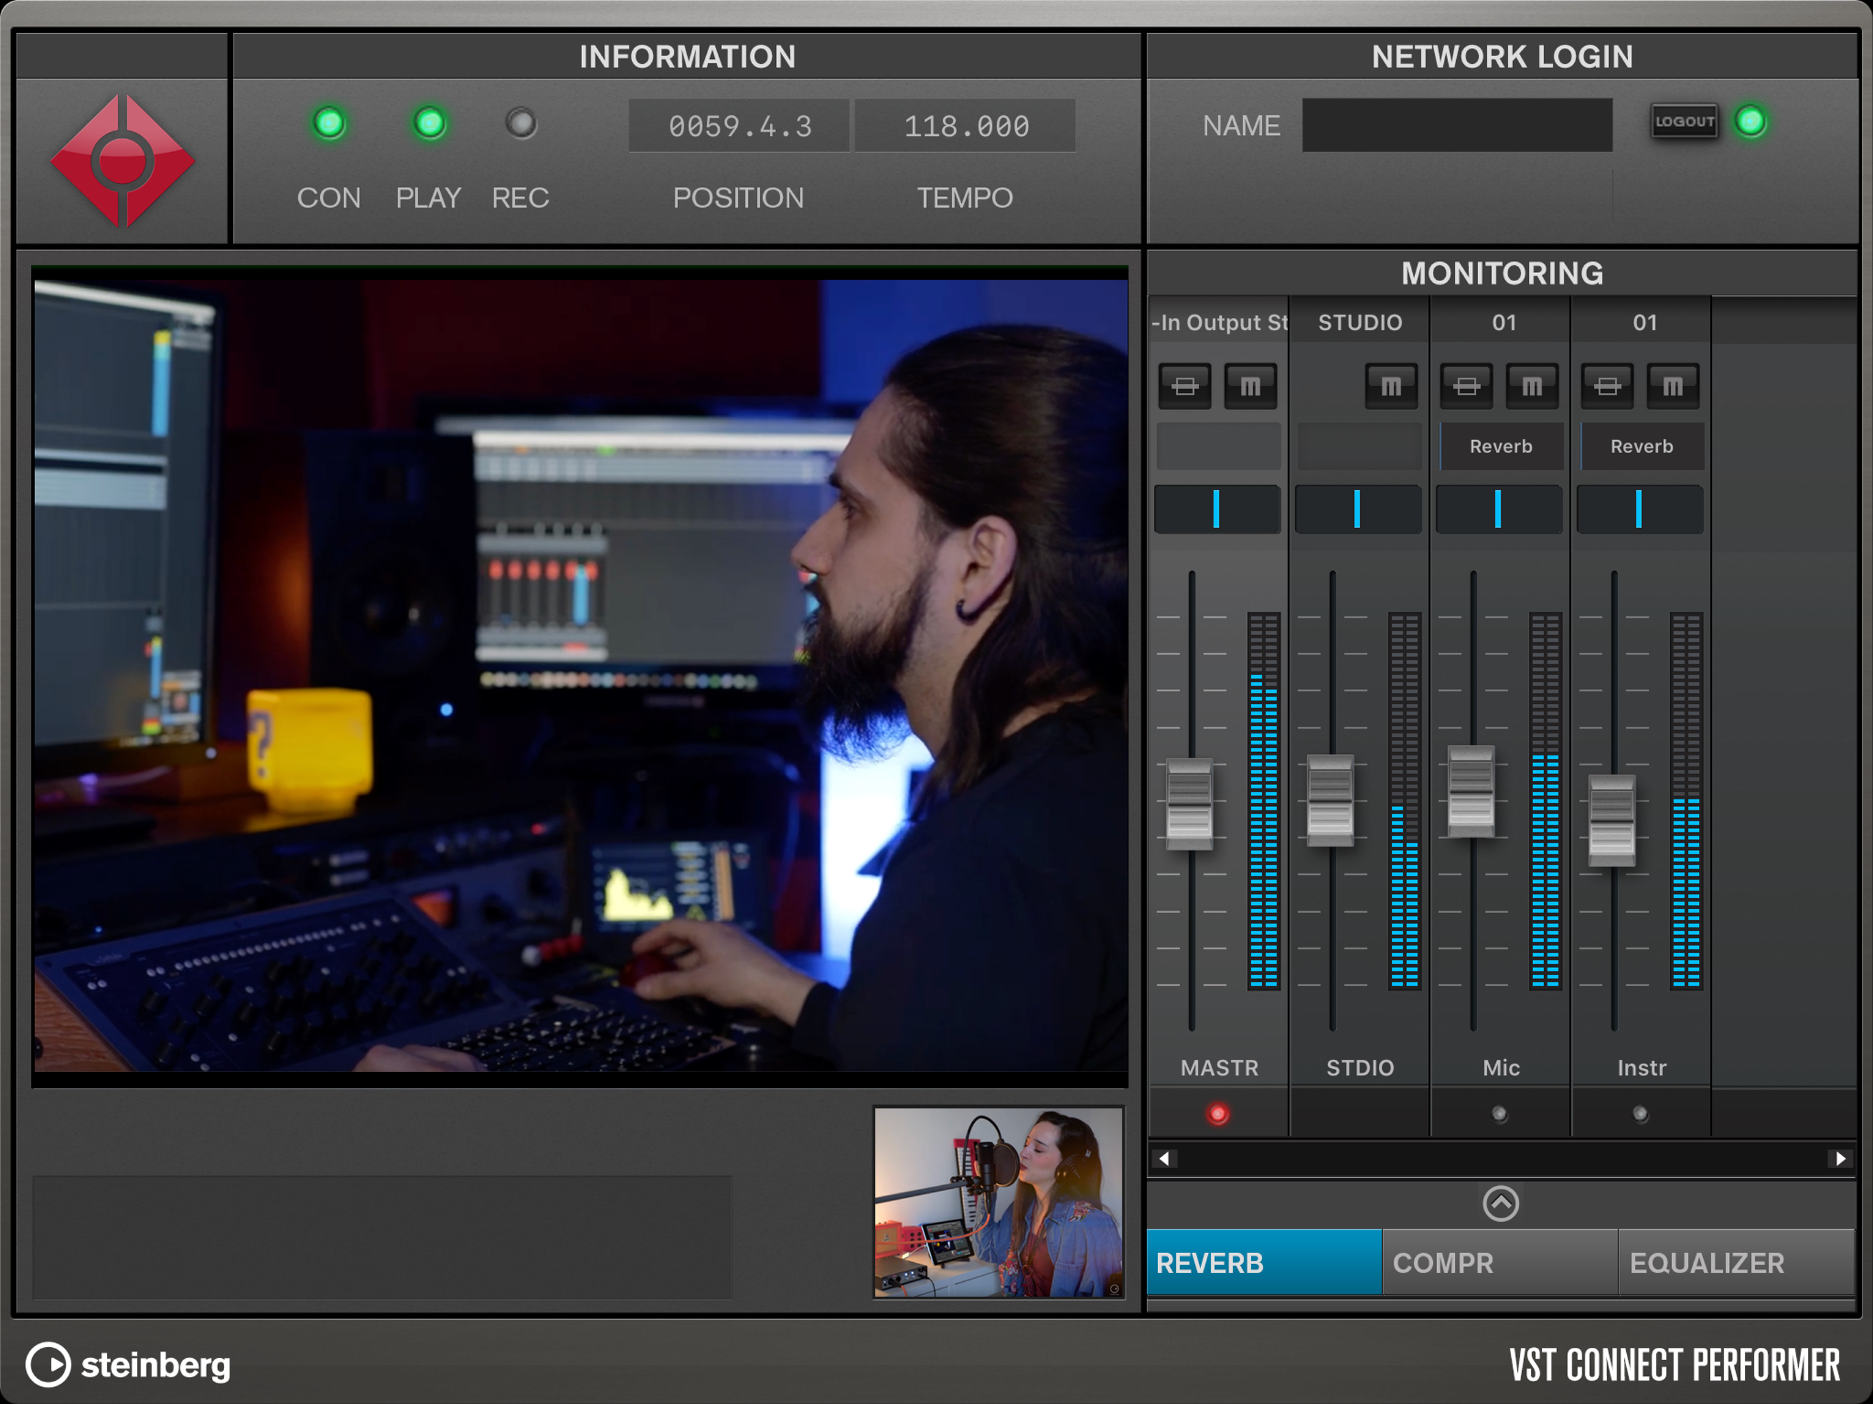The height and width of the screenshot is (1404, 1873).
Task: Click the NAME input field
Action: [x=1456, y=125]
